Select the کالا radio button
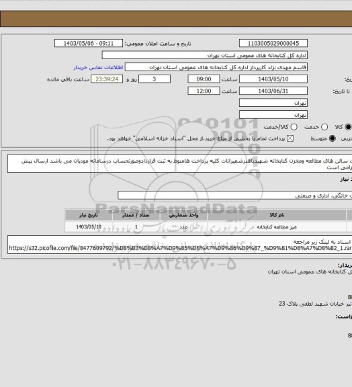 348,127
